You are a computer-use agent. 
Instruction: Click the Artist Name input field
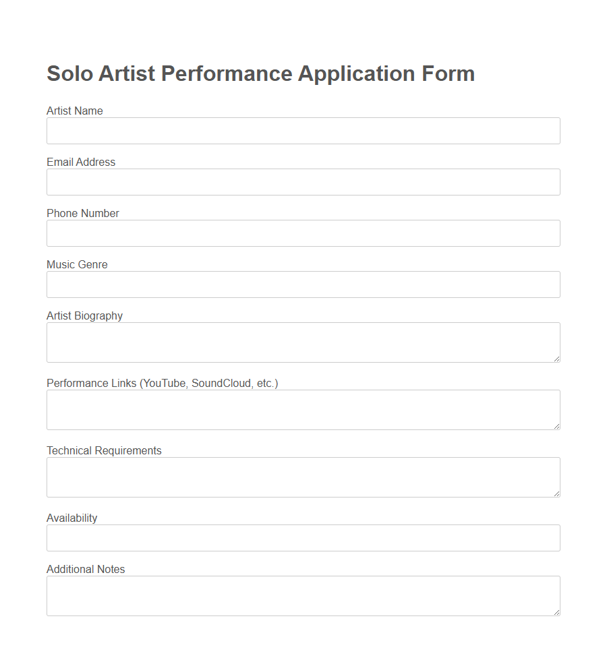(303, 131)
